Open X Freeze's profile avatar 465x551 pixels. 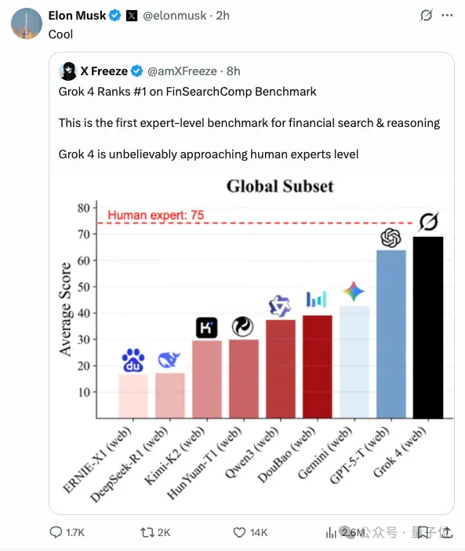coord(68,71)
